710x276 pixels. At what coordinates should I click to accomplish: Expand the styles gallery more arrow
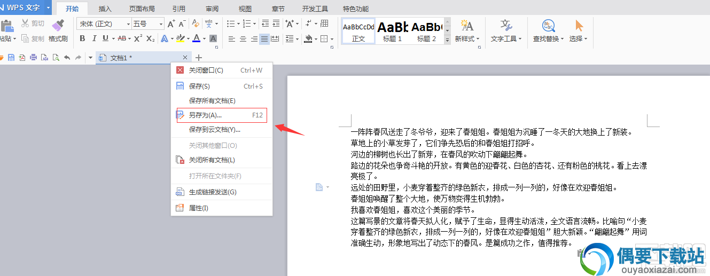(x=447, y=40)
